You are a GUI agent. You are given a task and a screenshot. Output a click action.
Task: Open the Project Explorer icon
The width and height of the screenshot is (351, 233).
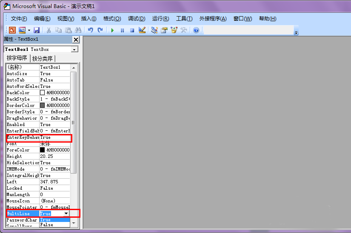coord(154,30)
